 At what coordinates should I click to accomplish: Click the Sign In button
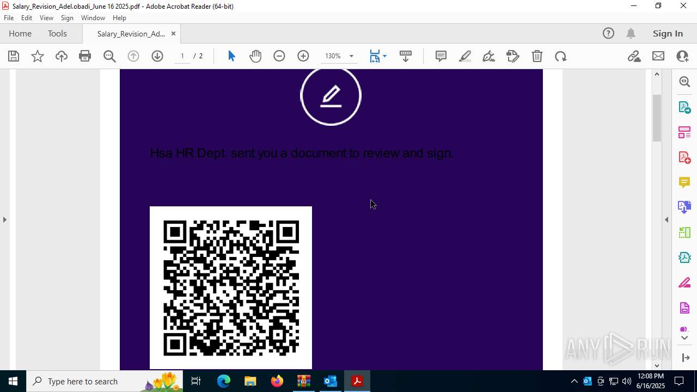(x=668, y=33)
